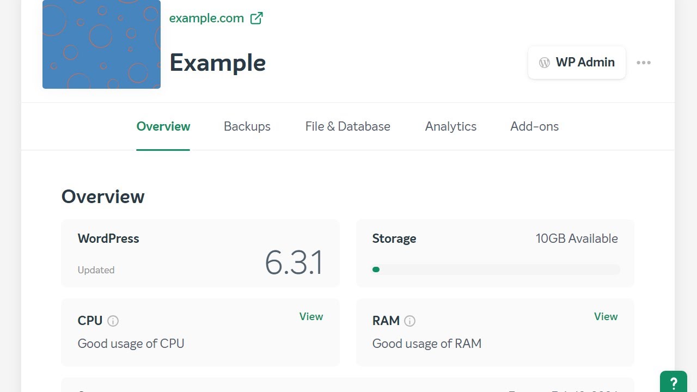Go to the Analytics tab
The image size is (697, 392).
[451, 126]
